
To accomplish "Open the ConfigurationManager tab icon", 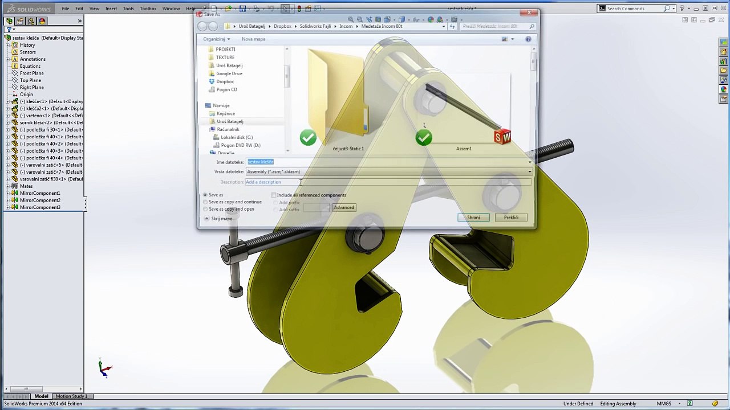I will 31,21.
